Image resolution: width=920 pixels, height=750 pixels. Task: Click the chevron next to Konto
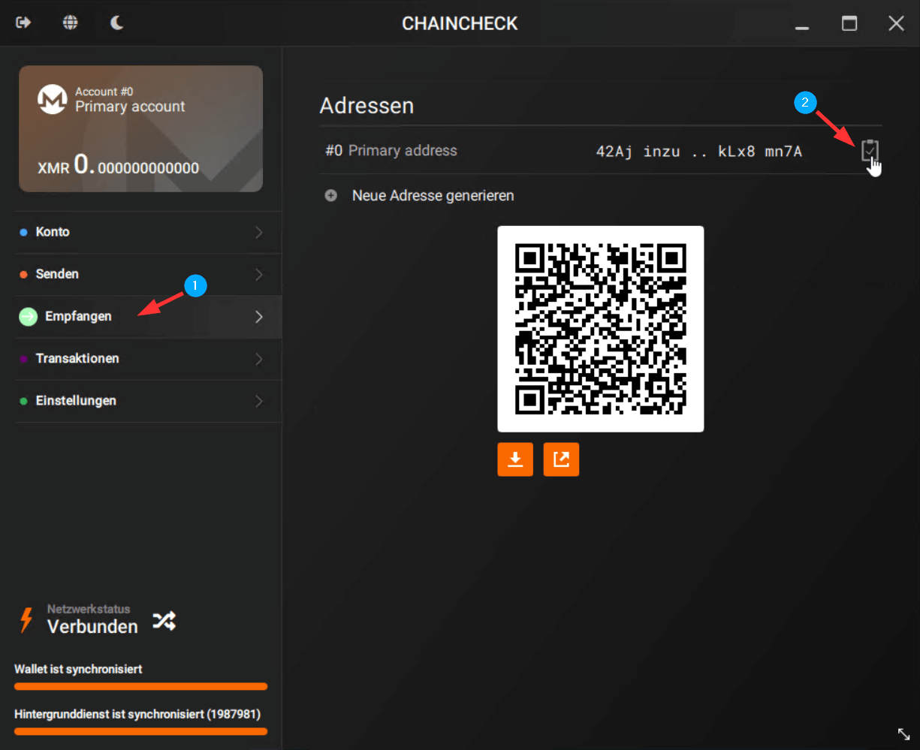coord(259,232)
